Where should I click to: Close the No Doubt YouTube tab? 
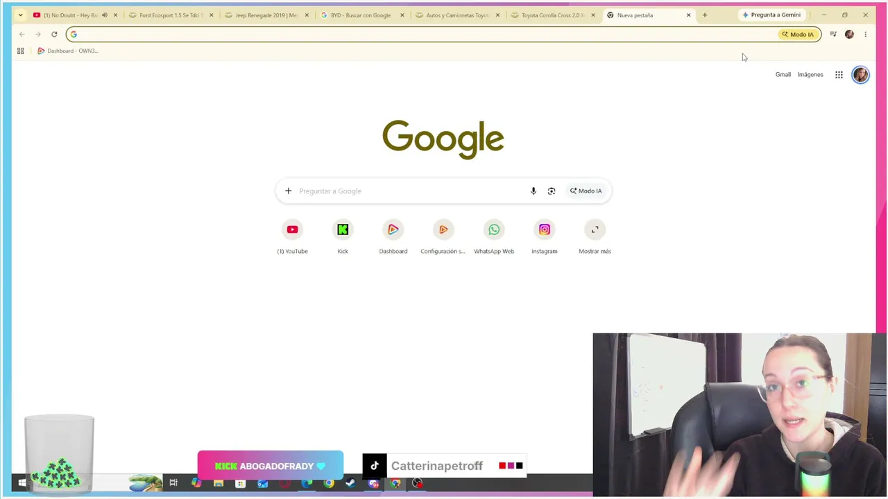[115, 15]
